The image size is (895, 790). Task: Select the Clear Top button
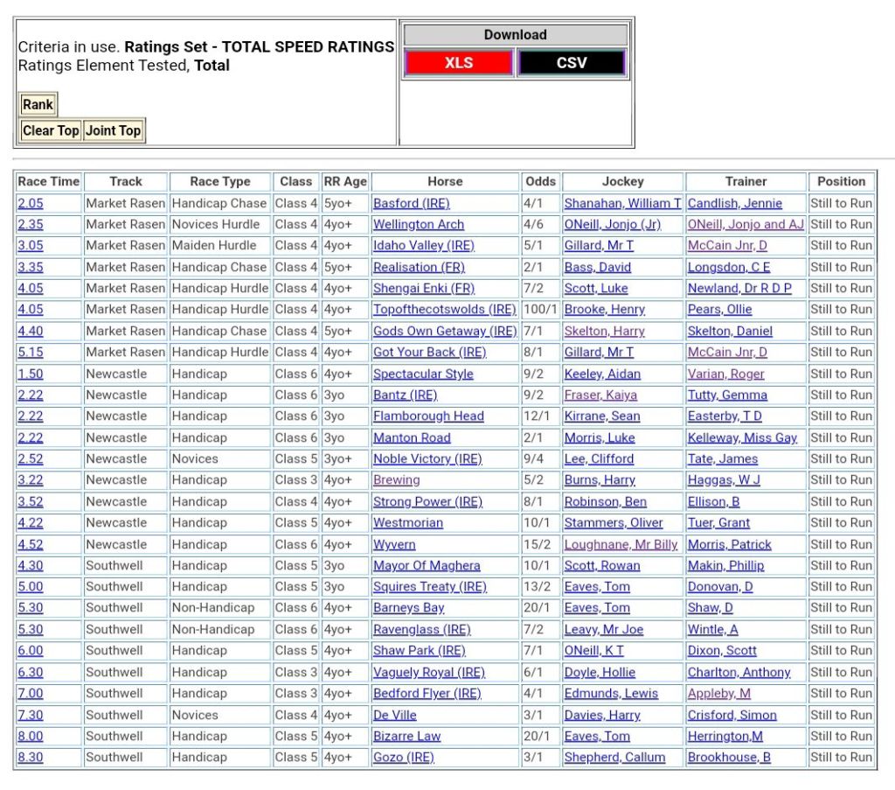pos(51,130)
